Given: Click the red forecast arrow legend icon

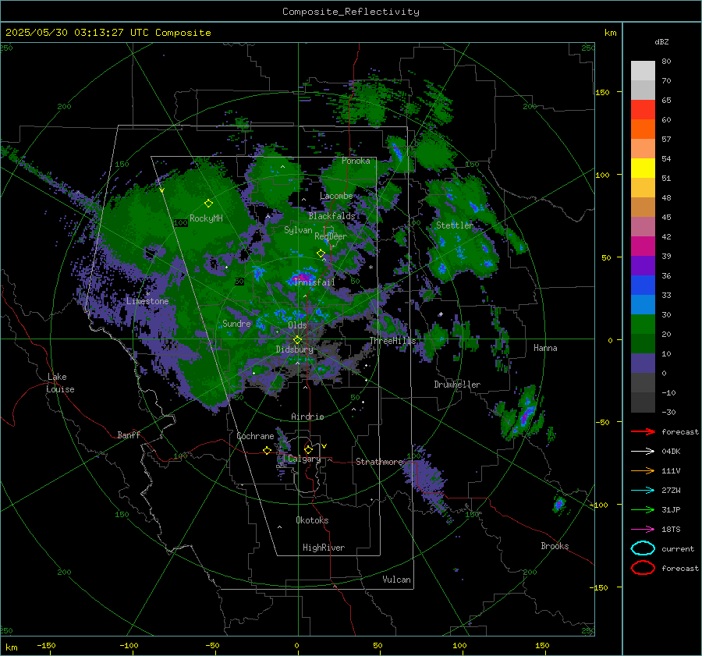Looking at the screenshot, I should click(x=643, y=431).
